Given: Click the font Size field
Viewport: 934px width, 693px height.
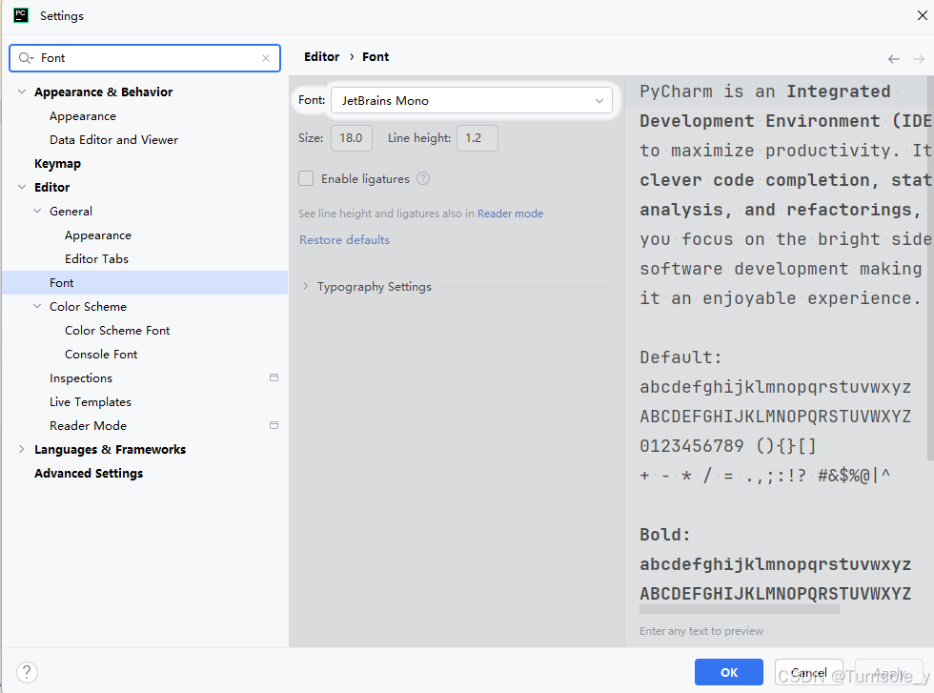Looking at the screenshot, I should pyautogui.click(x=352, y=137).
